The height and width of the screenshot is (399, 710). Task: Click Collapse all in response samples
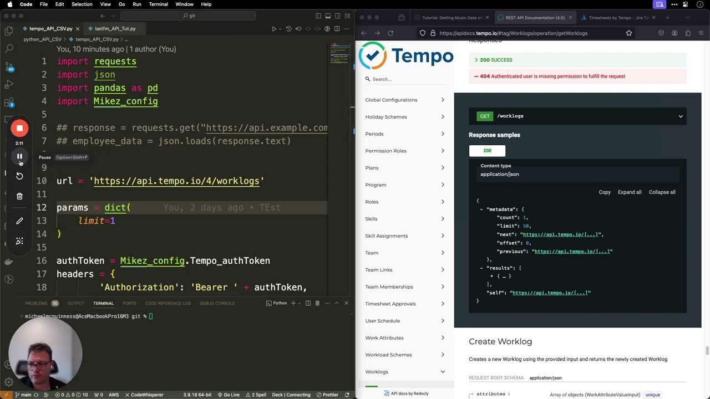click(662, 192)
